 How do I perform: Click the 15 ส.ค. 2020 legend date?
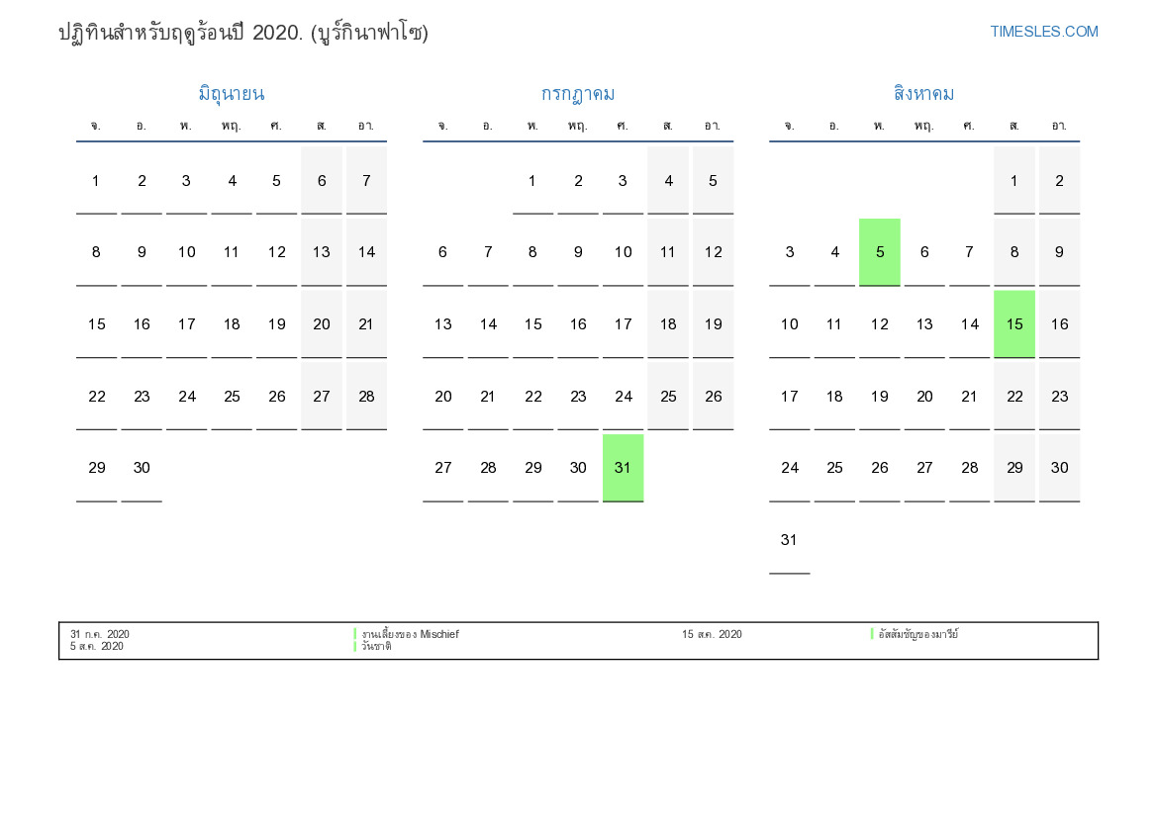(x=712, y=634)
